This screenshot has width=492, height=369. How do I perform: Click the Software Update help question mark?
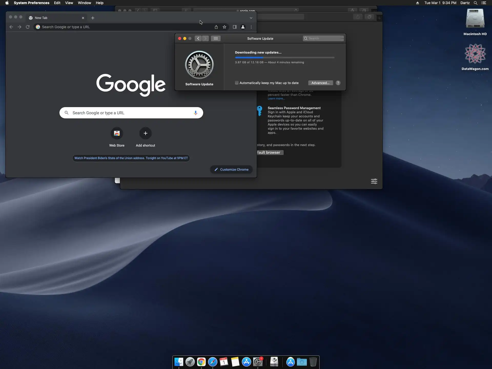[x=338, y=83]
